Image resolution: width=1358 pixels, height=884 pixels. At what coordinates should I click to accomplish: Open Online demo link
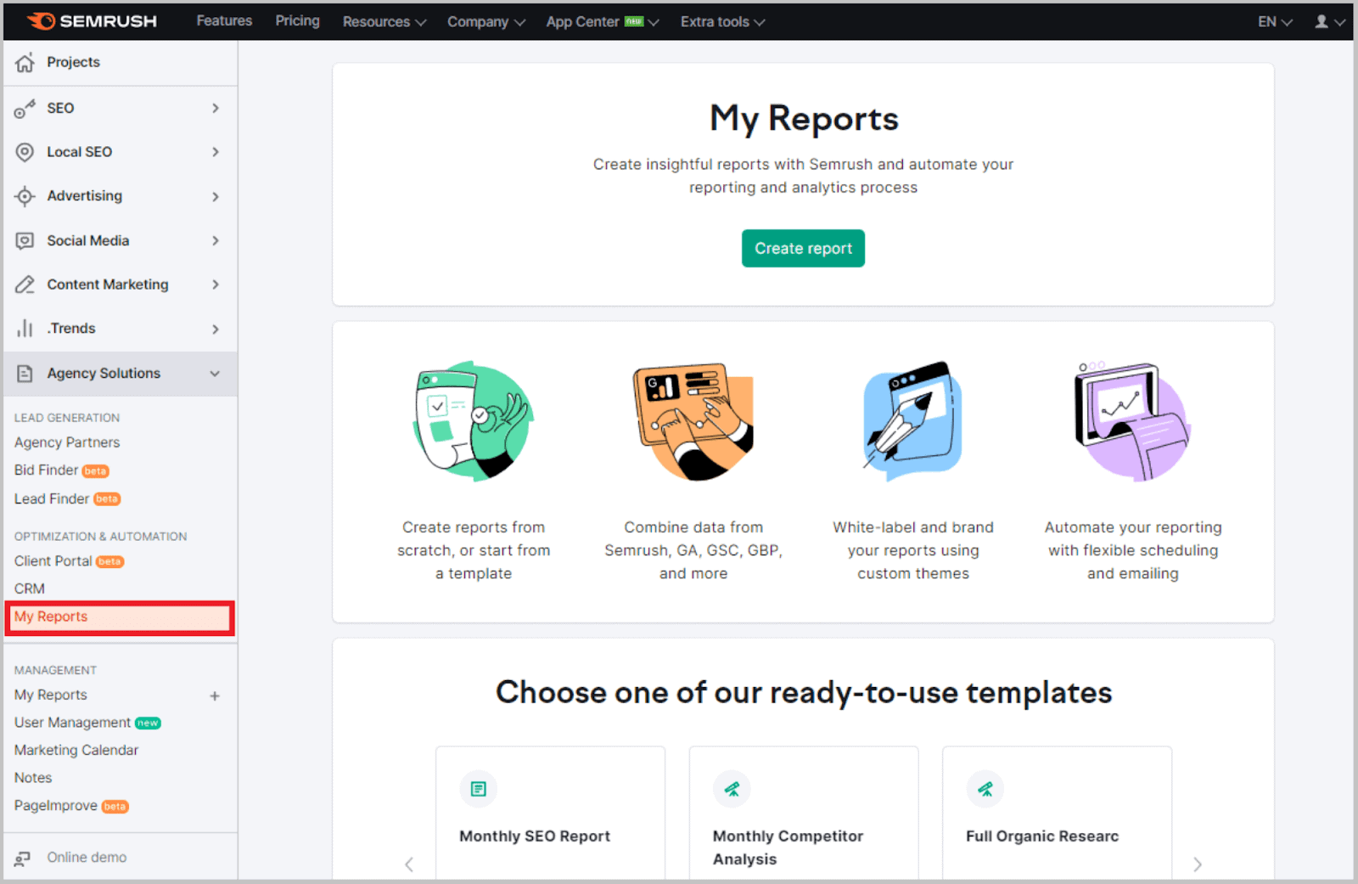point(87,858)
